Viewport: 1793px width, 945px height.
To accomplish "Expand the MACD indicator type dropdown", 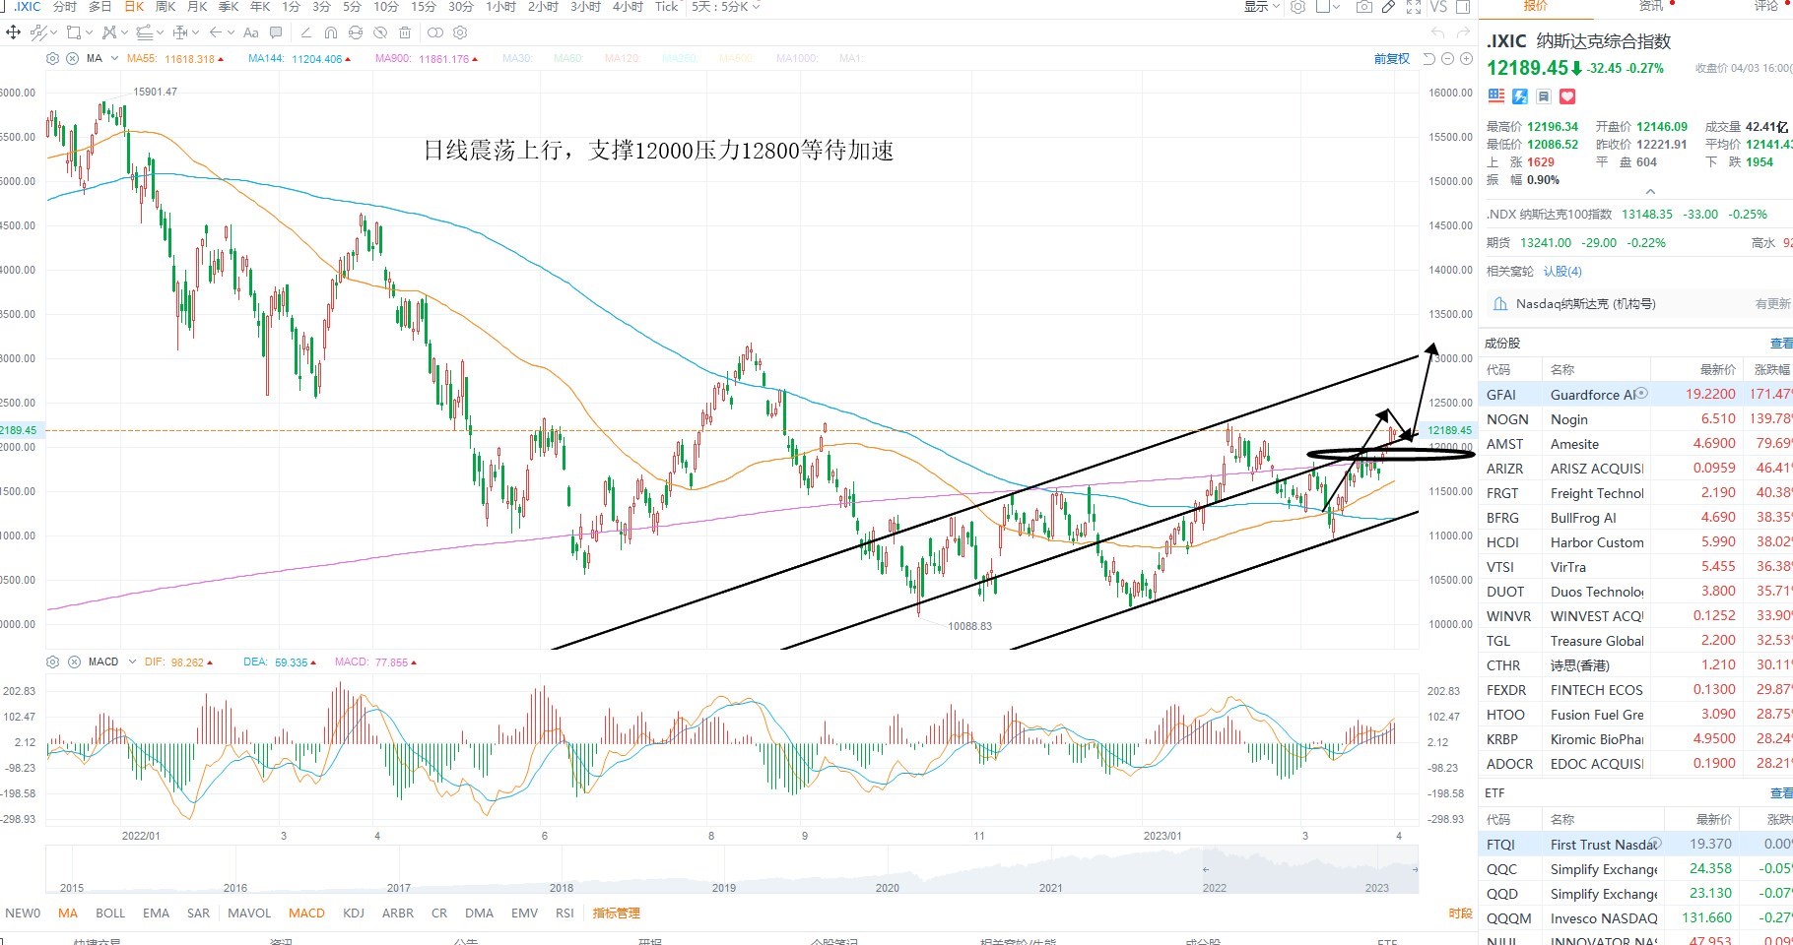I will coord(133,662).
